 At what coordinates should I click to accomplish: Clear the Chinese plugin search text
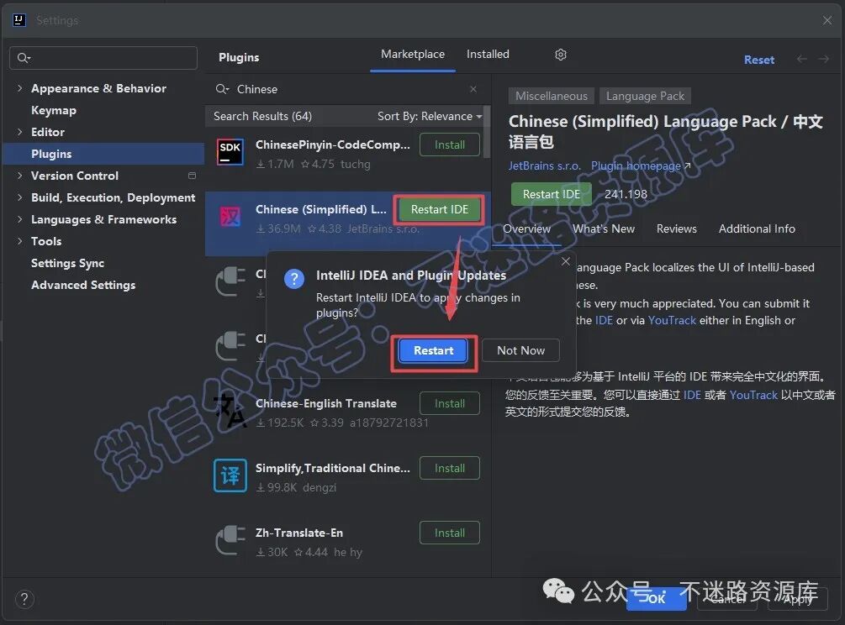(473, 89)
